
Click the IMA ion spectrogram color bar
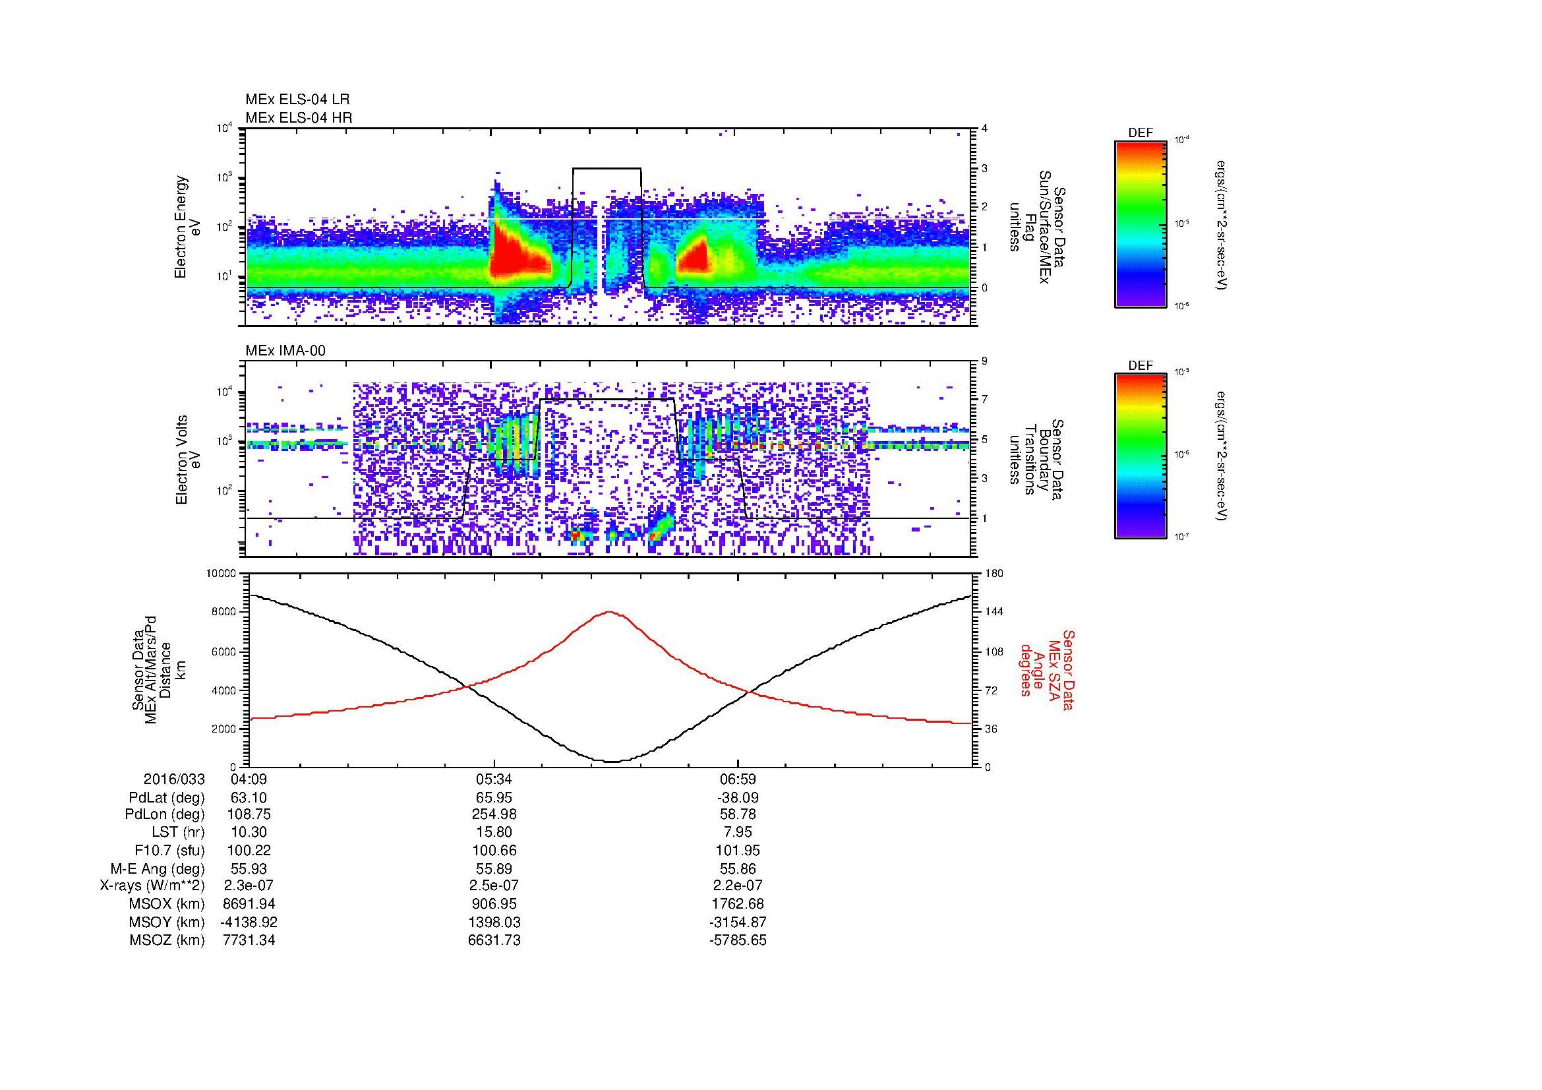click(1141, 456)
